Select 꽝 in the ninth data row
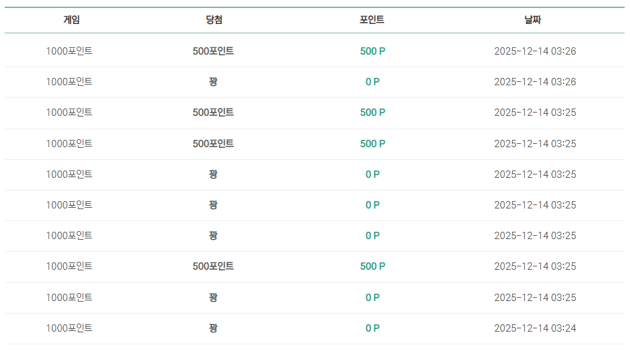The image size is (630, 351). click(x=213, y=298)
